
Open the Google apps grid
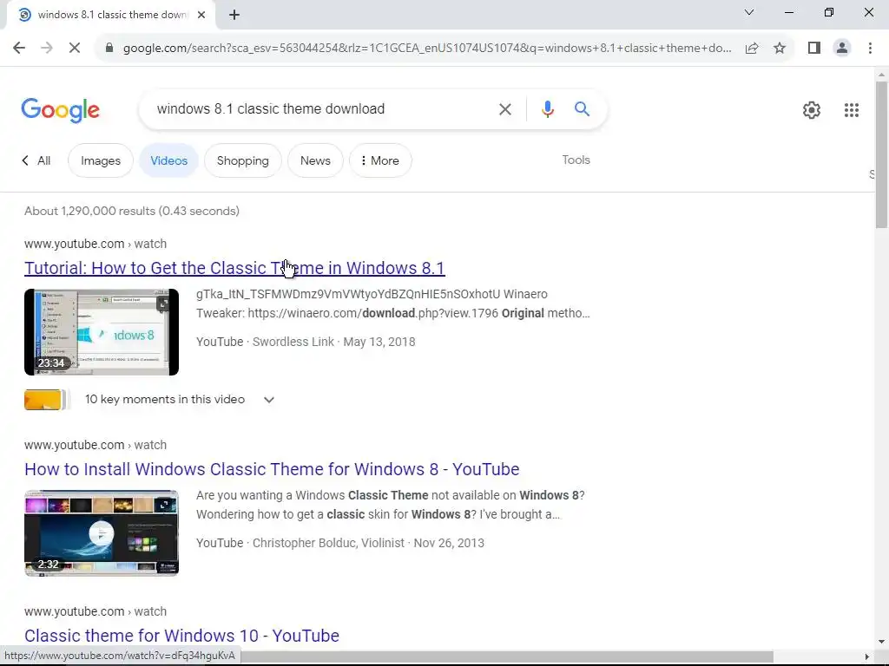pyautogui.click(x=851, y=110)
